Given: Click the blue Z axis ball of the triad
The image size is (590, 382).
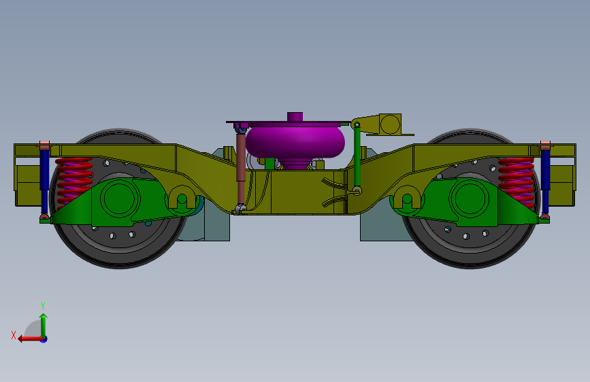Looking at the screenshot, I should (x=44, y=339).
